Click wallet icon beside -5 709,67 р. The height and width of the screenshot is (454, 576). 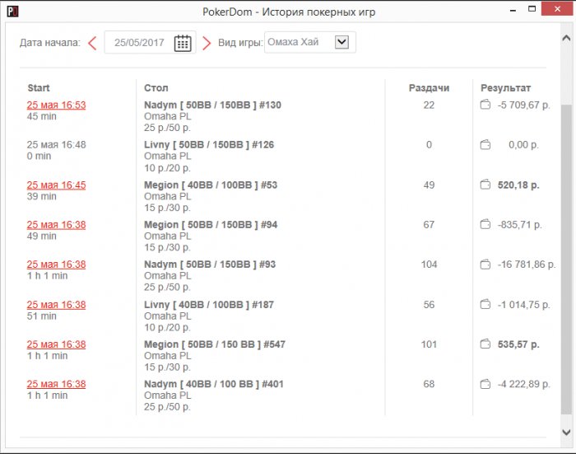pyautogui.click(x=485, y=105)
